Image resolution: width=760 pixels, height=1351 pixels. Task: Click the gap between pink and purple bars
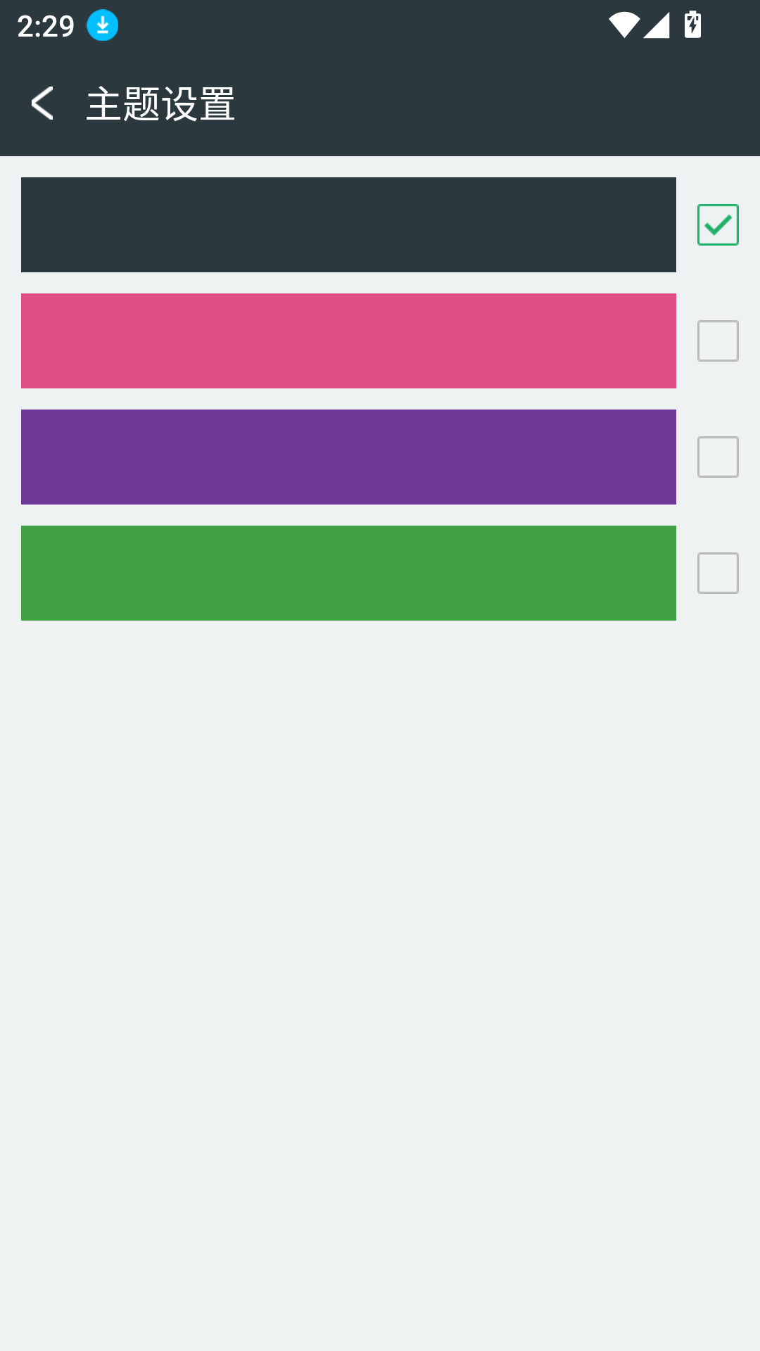coord(348,399)
